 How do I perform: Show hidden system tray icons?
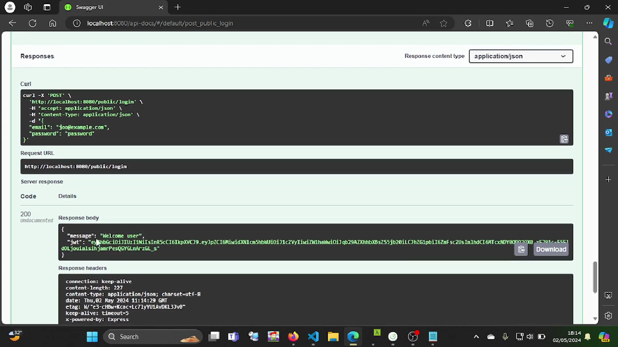click(x=476, y=337)
